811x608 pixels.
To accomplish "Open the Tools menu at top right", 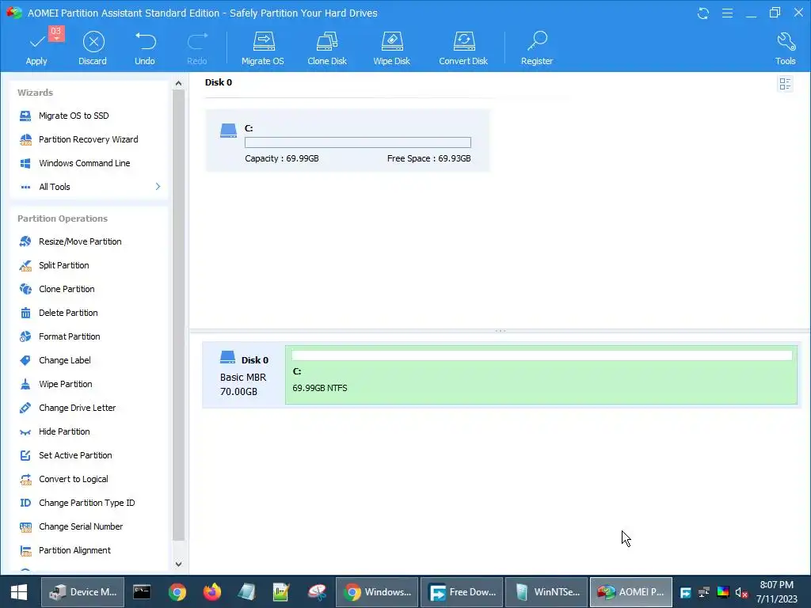I will click(785, 48).
